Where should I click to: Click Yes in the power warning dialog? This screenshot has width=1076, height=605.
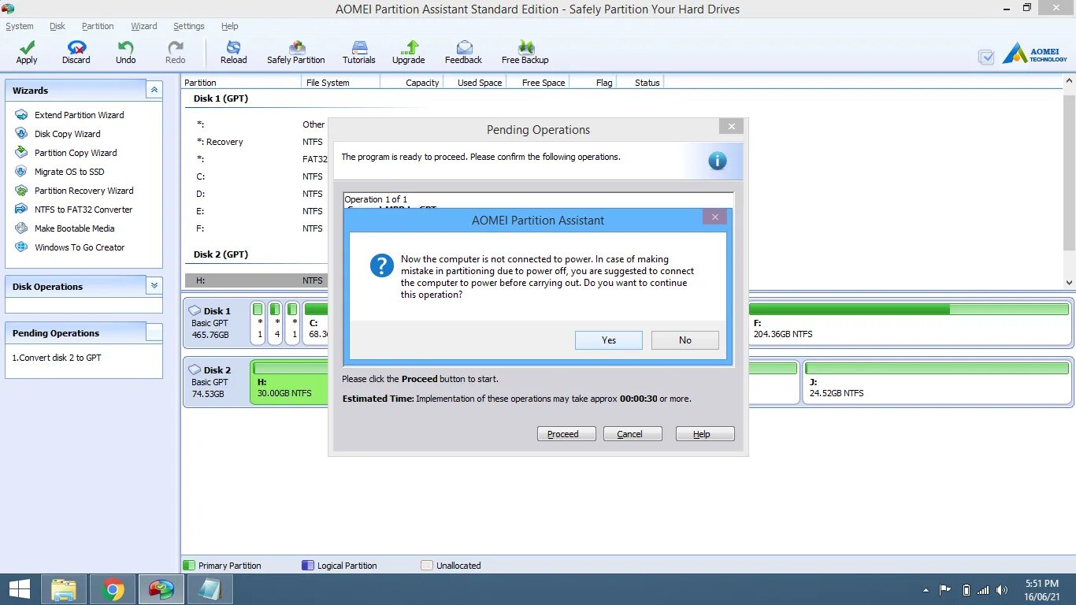pos(609,340)
